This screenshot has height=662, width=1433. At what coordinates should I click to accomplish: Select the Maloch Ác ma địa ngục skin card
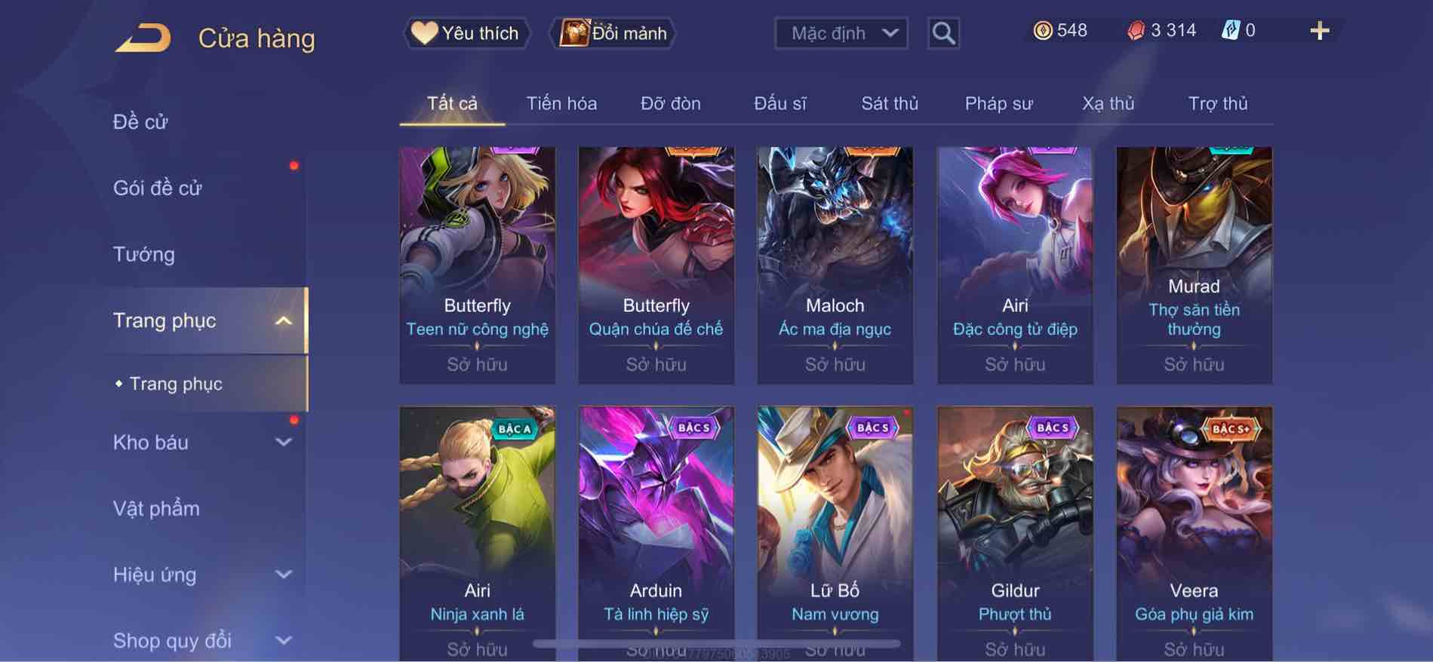(835, 265)
